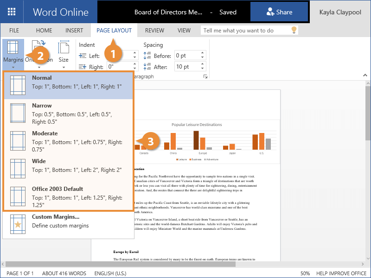The height and width of the screenshot is (278, 371).
Task: Click the Spacing After input field
Action: pyautogui.click(x=187, y=67)
